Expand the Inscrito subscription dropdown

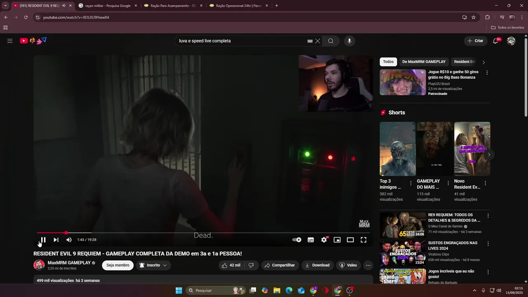pyautogui.click(x=153, y=265)
